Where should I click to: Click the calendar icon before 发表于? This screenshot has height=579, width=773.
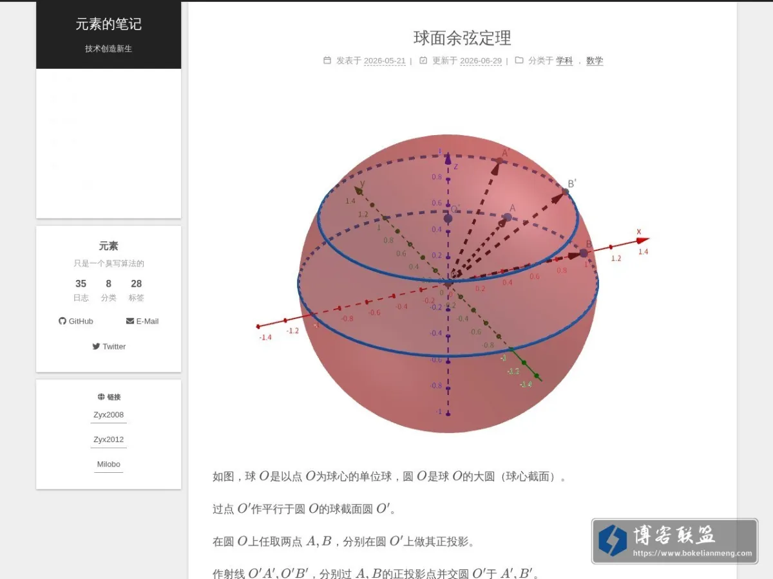click(x=327, y=60)
